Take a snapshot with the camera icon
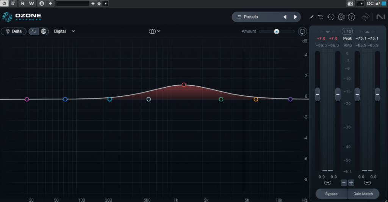The width and height of the screenshot is (388, 202). pyautogui.click(x=350, y=3)
